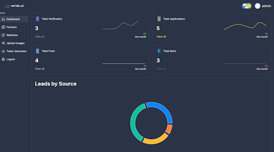This screenshot has width=274, height=152.
Task: Click the Total Verification count 3
Action: pos(37,28)
